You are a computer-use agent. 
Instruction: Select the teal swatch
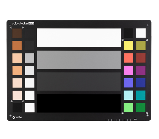[x=141, y=95]
